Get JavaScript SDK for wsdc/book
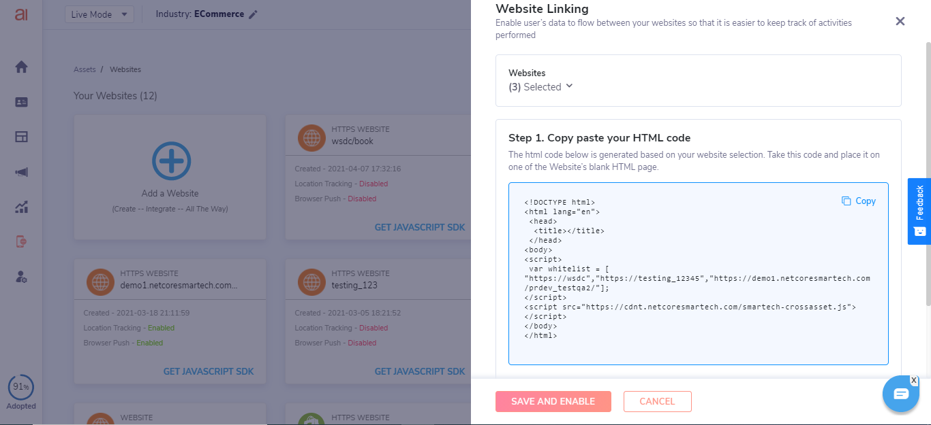This screenshot has height=425, width=931. click(420, 227)
